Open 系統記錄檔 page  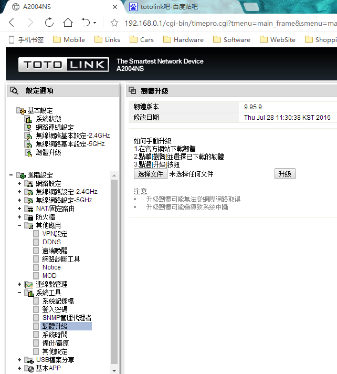[58, 302]
